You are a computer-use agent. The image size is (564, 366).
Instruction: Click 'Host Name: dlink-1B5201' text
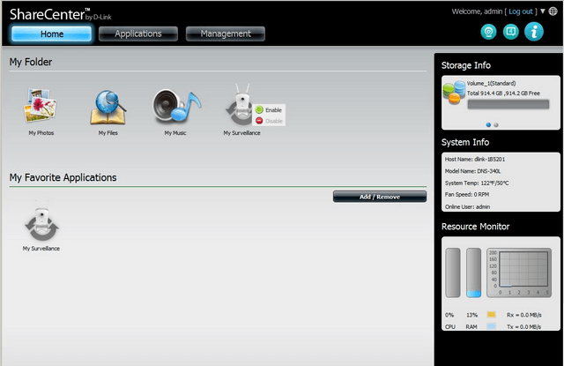pyautogui.click(x=475, y=159)
